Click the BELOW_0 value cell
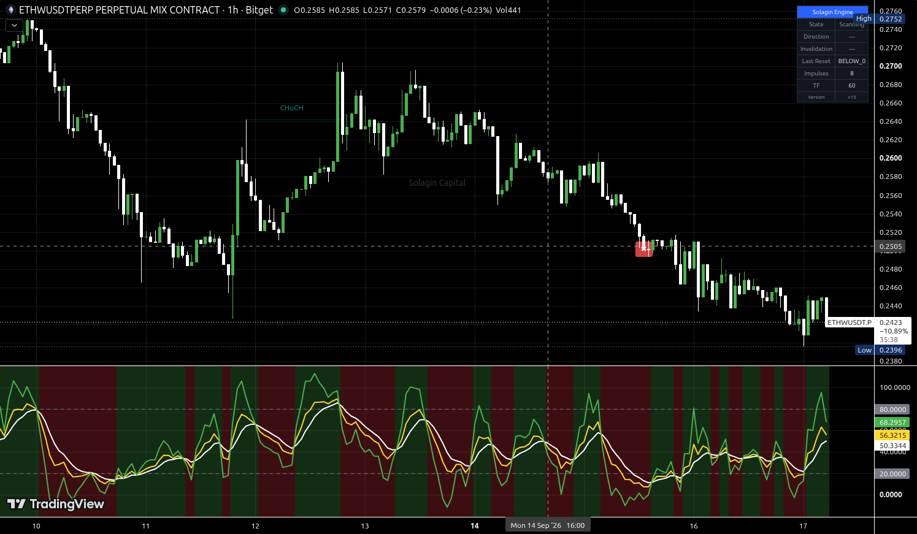917x534 pixels. [852, 61]
